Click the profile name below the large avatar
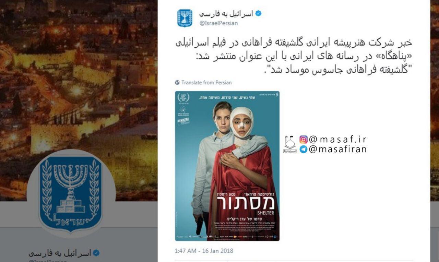 (60, 253)
